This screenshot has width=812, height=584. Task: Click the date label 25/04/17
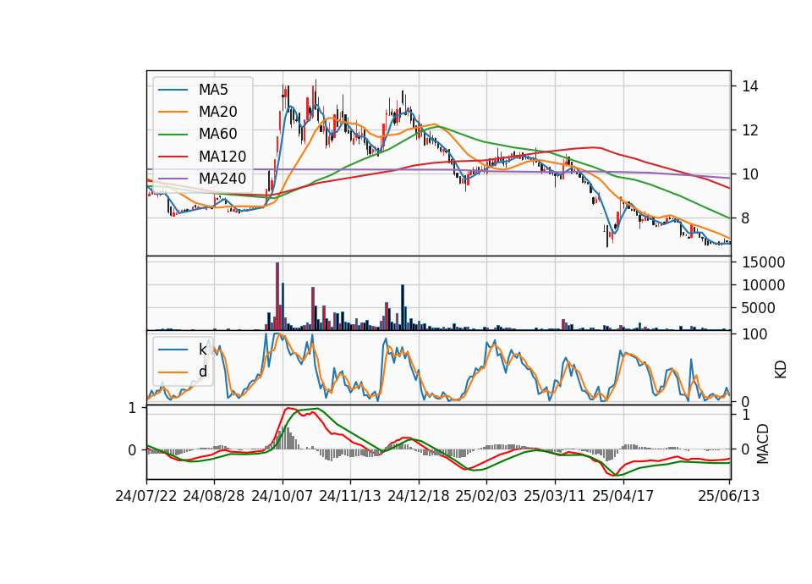coord(623,496)
